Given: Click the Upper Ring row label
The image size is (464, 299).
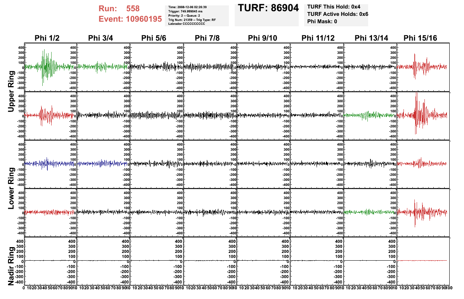Looking at the screenshot, I should [11, 91].
